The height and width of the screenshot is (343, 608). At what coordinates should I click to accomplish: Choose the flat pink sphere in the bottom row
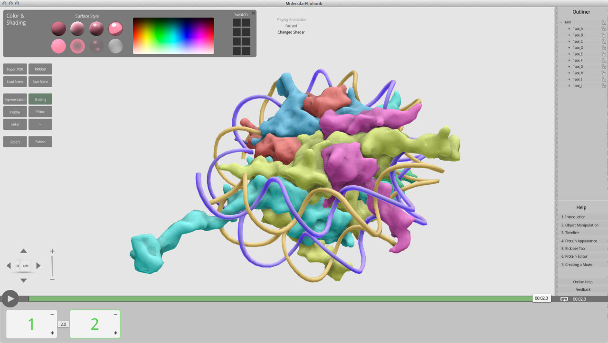[x=58, y=46]
